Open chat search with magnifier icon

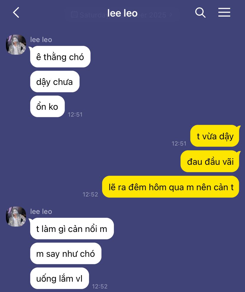pyautogui.click(x=200, y=12)
